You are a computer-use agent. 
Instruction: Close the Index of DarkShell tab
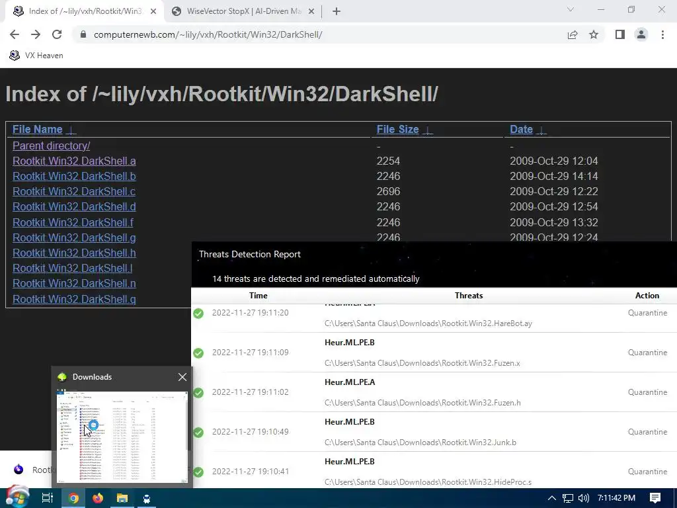[x=153, y=11]
